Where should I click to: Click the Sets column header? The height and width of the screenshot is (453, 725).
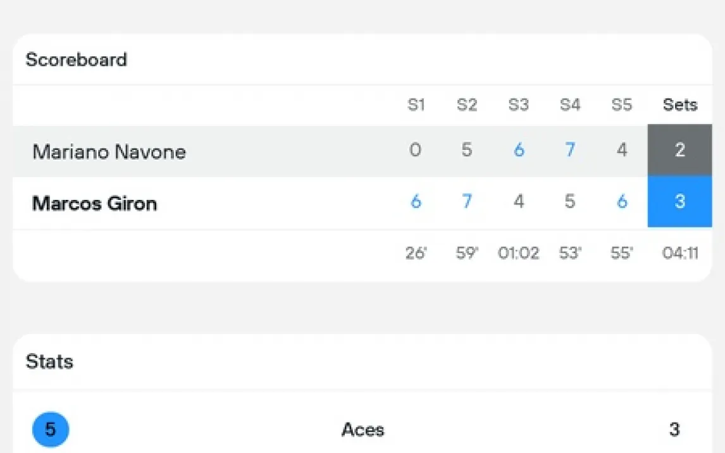click(x=680, y=105)
